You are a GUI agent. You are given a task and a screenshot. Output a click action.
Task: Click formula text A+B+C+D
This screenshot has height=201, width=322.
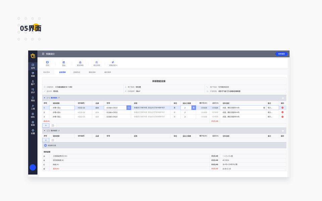point(227,169)
